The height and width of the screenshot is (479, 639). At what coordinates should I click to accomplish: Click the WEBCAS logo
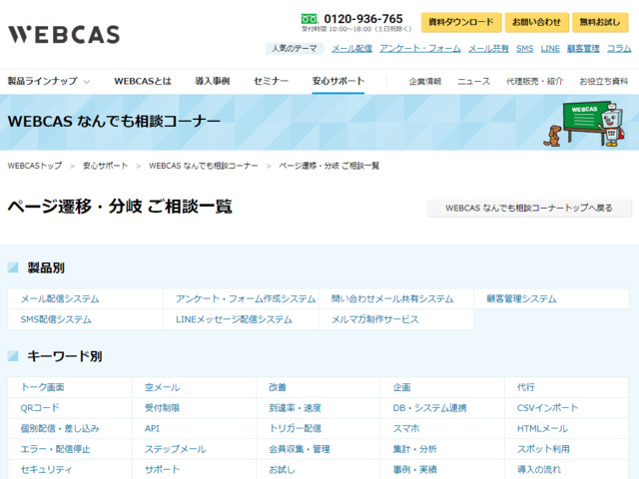64,35
